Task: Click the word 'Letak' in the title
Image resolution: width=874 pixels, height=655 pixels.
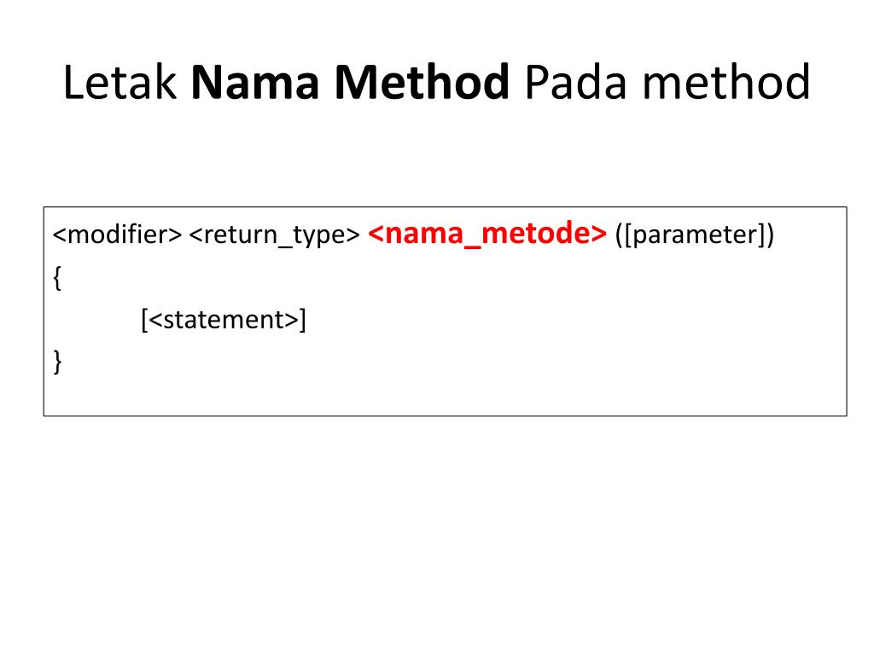Action: 119,84
